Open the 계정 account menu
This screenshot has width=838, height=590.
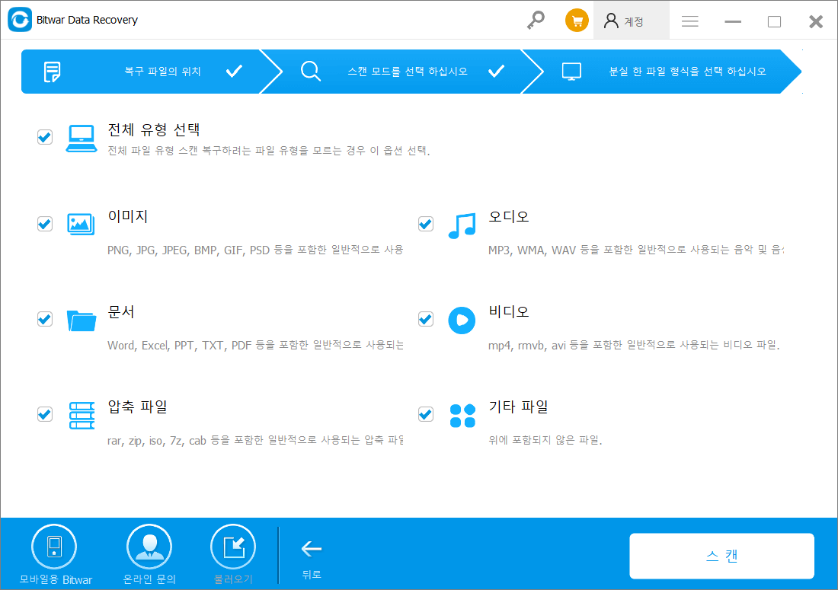coord(632,21)
